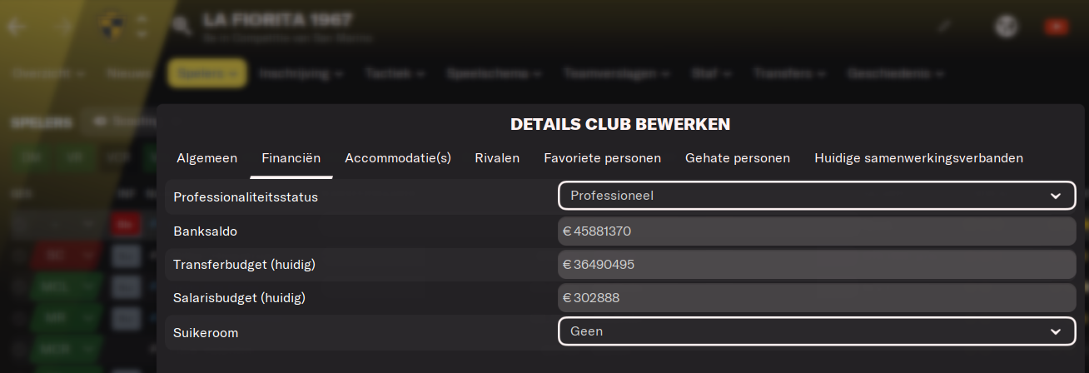The width and height of the screenshot is (1089, 373).
Task: Go to the Favoriete personen tab
Action: point(602,158)
